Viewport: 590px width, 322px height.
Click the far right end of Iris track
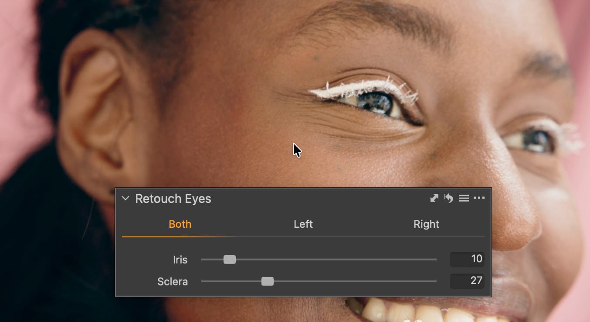coord(435,260)
